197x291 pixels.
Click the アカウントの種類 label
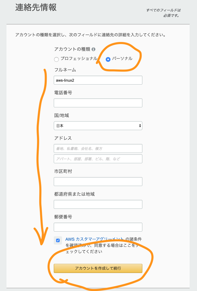pyautogui.click(x=72, y=49)
